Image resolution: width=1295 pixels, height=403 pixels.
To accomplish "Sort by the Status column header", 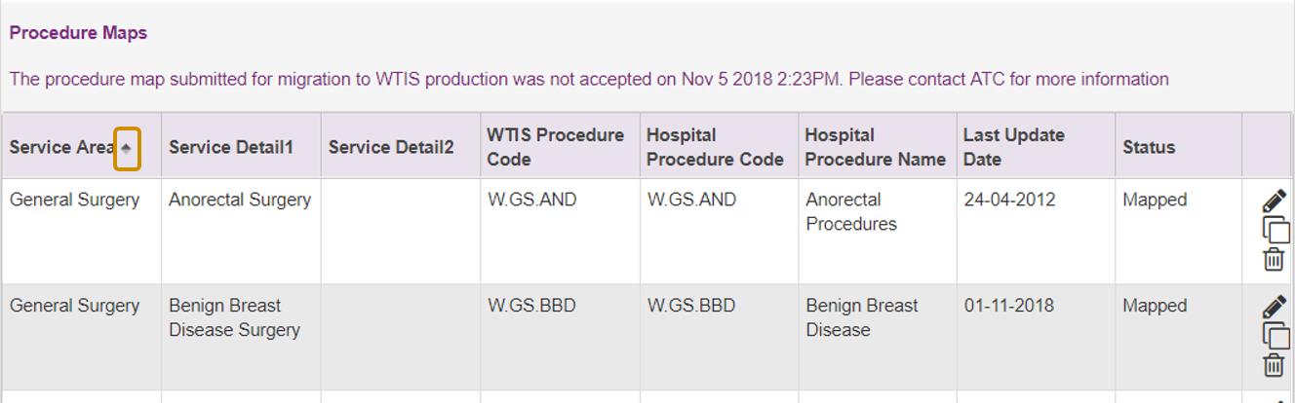I will point(1149,148).
